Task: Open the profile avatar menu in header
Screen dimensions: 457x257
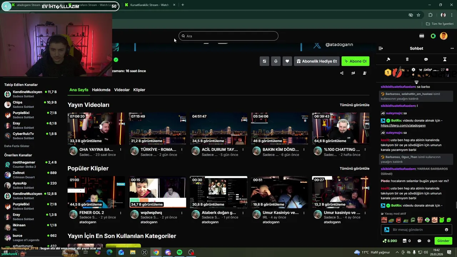Action: (443, 36)
